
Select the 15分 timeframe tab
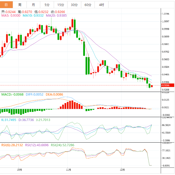tap(60, 5)
